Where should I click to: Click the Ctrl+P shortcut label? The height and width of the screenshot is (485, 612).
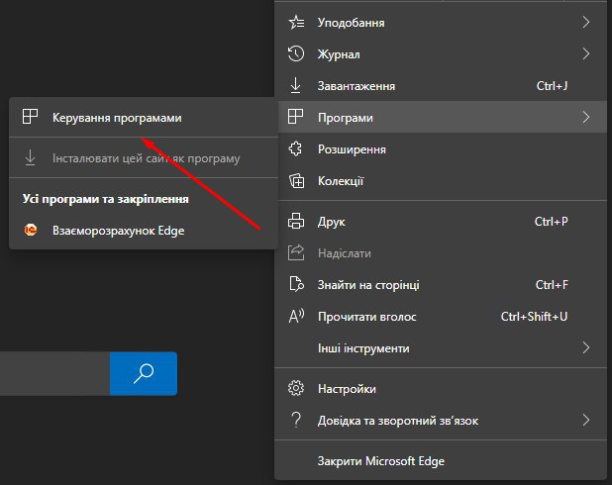pos(552,222)
